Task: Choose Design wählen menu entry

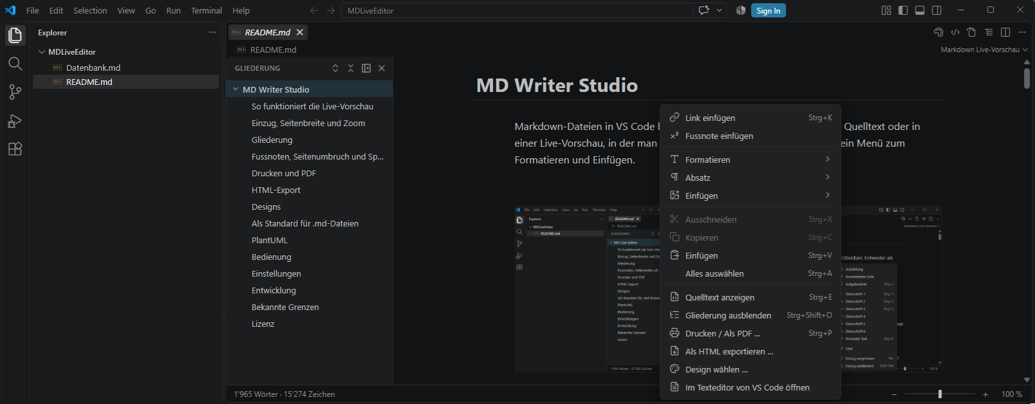Action: (751, 369)
